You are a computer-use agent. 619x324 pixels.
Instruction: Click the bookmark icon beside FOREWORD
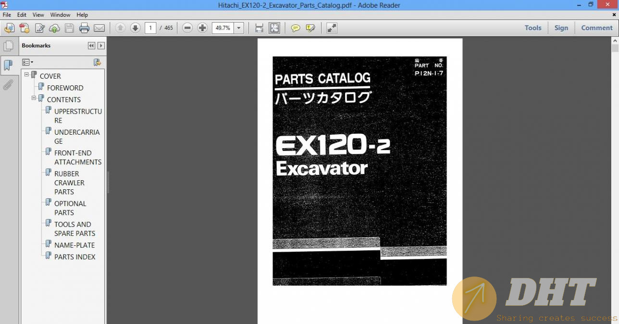click(41, 87)
